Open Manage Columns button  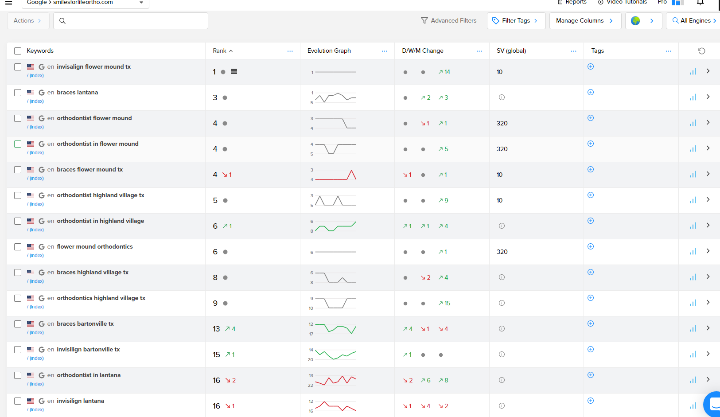(x=585, y=21)
